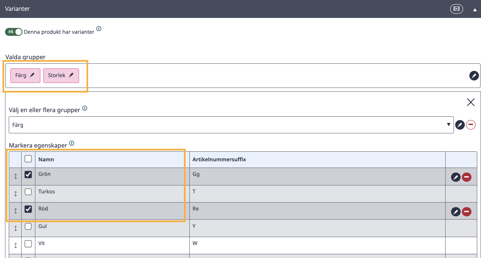Image resolution: width=481 pixels, height=258 pixels.
Task: Click the 'Re' suffix cell
Action: pos(317,211)
